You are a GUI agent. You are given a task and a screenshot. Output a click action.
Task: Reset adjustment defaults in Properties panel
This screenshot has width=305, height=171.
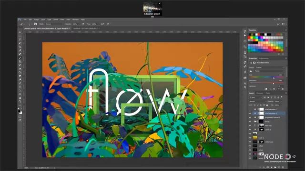(274, 89)
